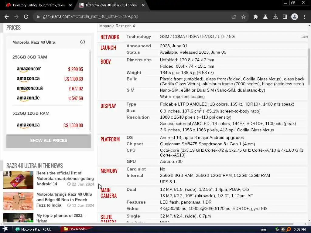Click the 5:02 PM taskbar clock
This screenshot has height=233, width=311.
click(299, 229)
